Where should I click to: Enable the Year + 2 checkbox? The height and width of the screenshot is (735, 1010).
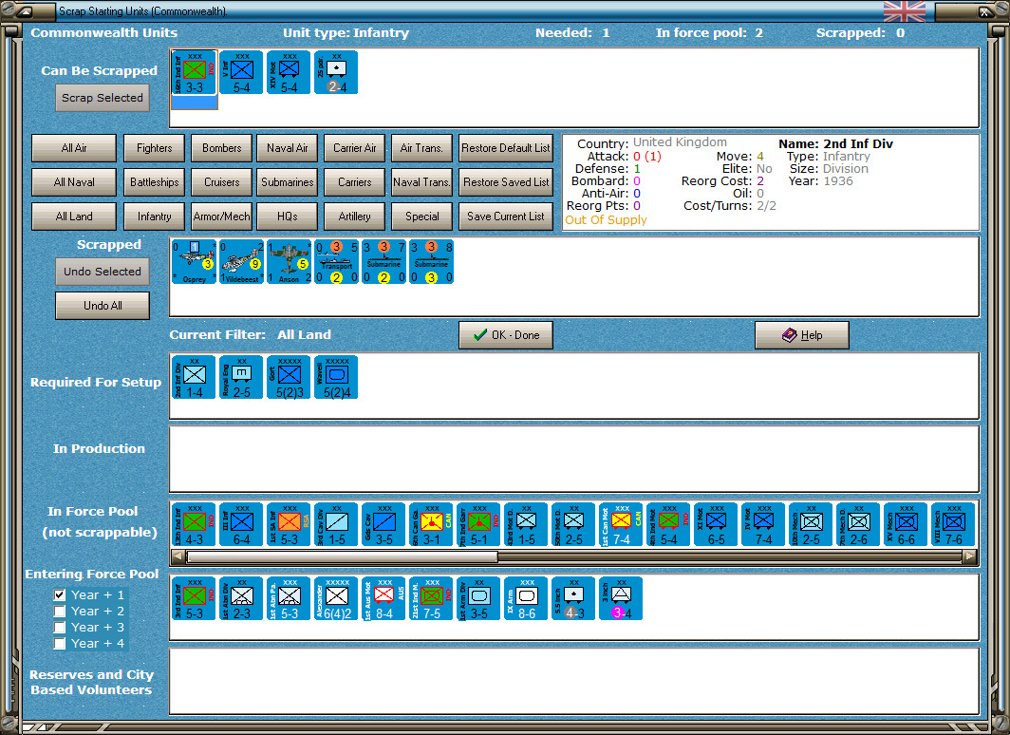click(x=60, y=612)
